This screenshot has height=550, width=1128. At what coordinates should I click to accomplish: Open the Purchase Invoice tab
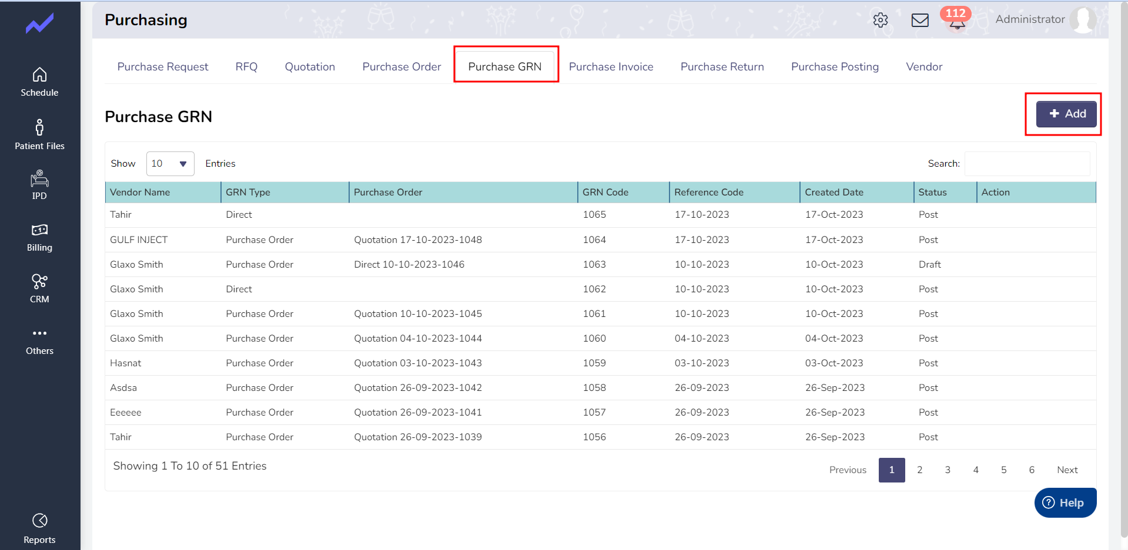(x=611, y=67)
